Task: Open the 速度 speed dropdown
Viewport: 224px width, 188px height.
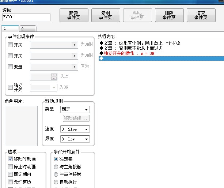Action: (75, 129)
